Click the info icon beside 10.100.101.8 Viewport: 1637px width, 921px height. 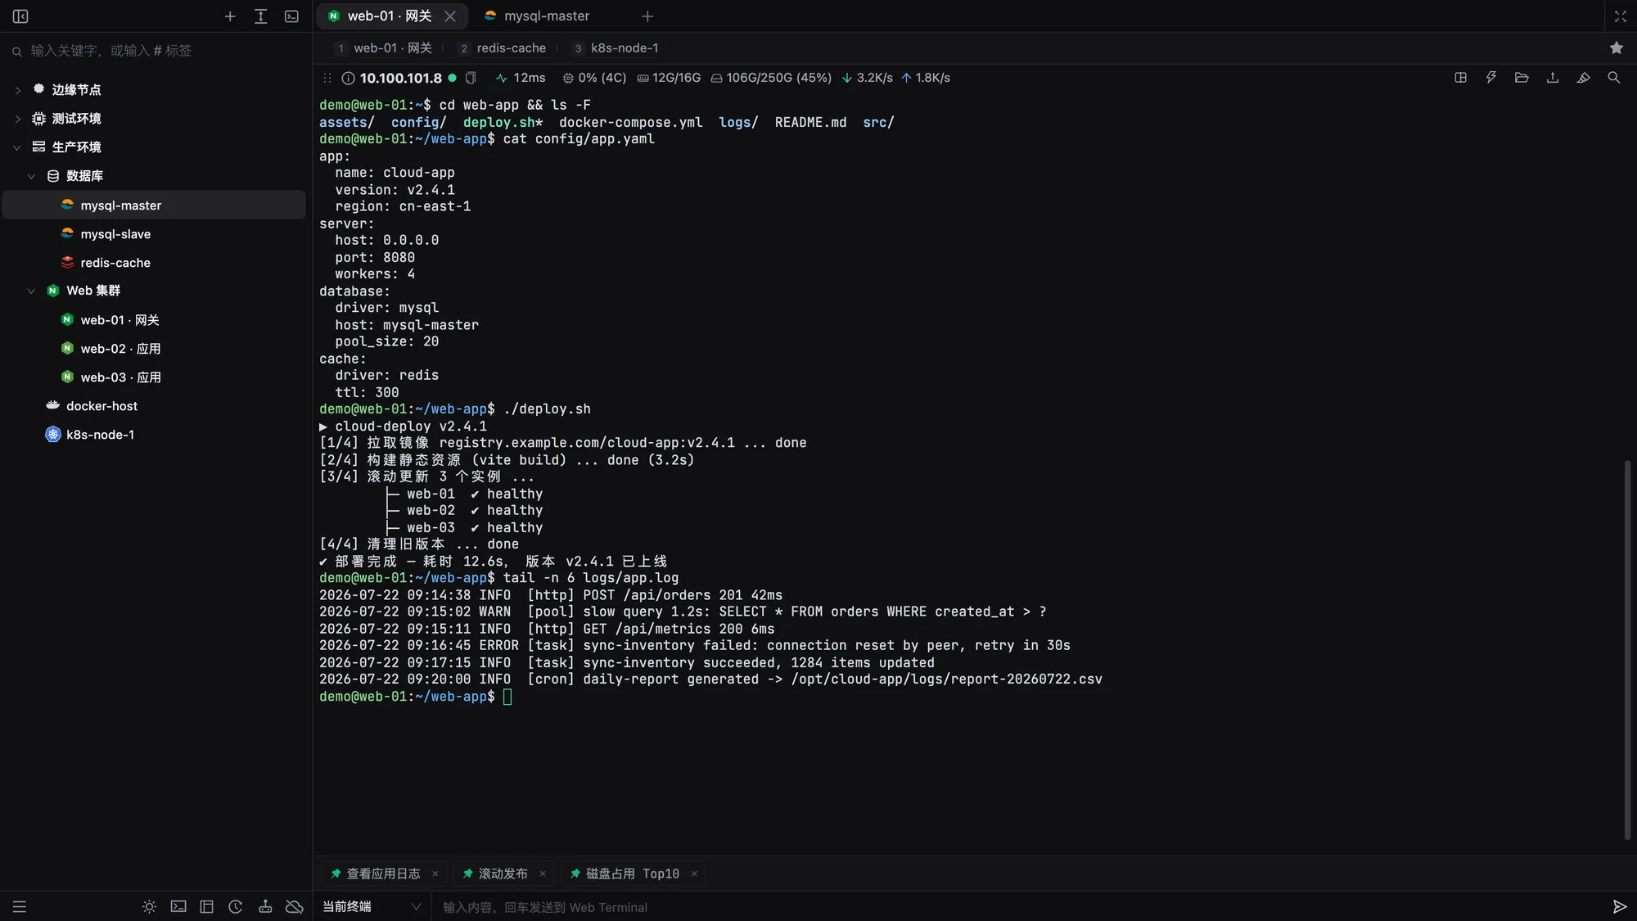point(348,78)
